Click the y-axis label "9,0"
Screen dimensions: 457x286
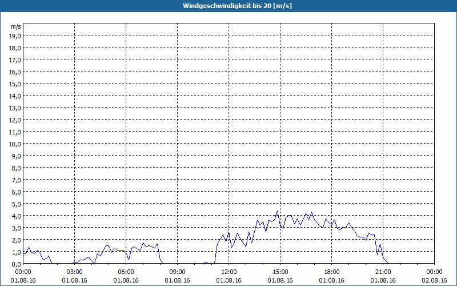[x=16, y=156]
